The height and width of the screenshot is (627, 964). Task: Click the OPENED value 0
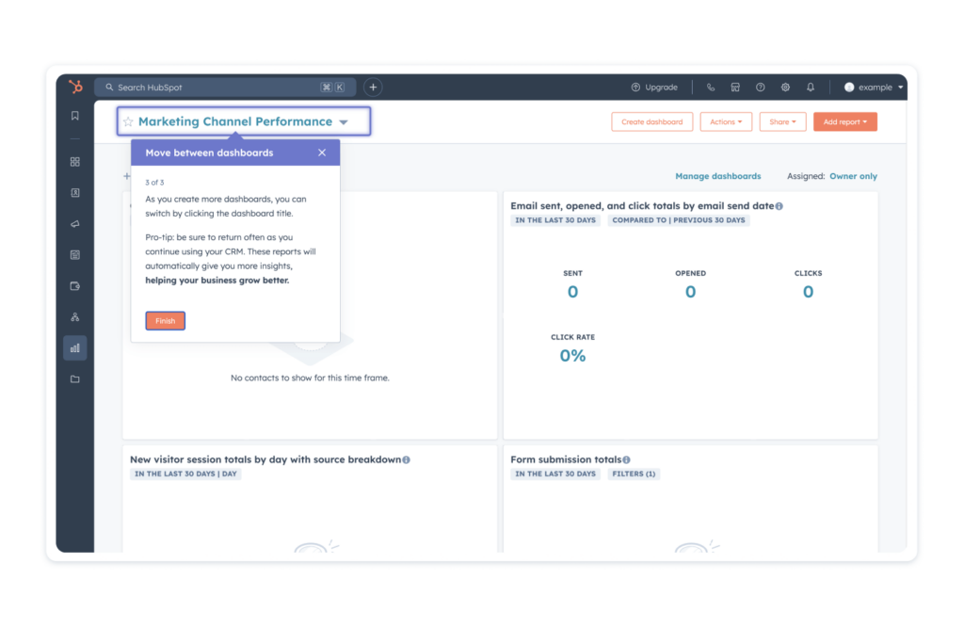tap(690, 292)
